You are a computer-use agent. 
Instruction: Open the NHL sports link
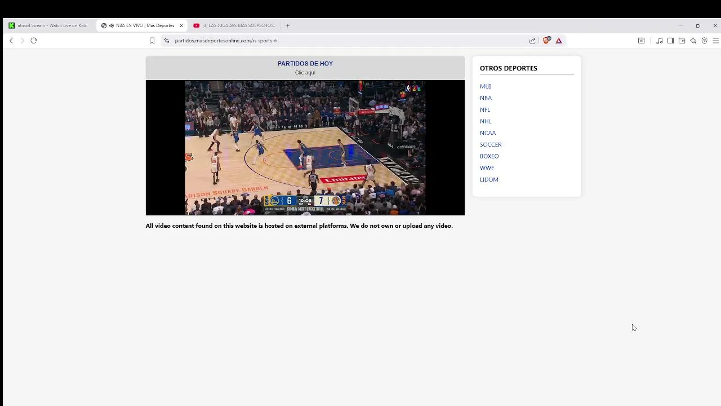(486, 121)
